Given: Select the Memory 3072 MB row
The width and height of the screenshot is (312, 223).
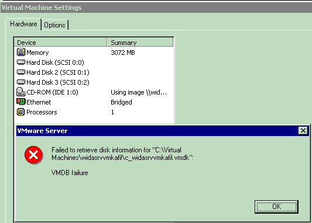Looking at the screenshot, I should [x=94, y=53].
